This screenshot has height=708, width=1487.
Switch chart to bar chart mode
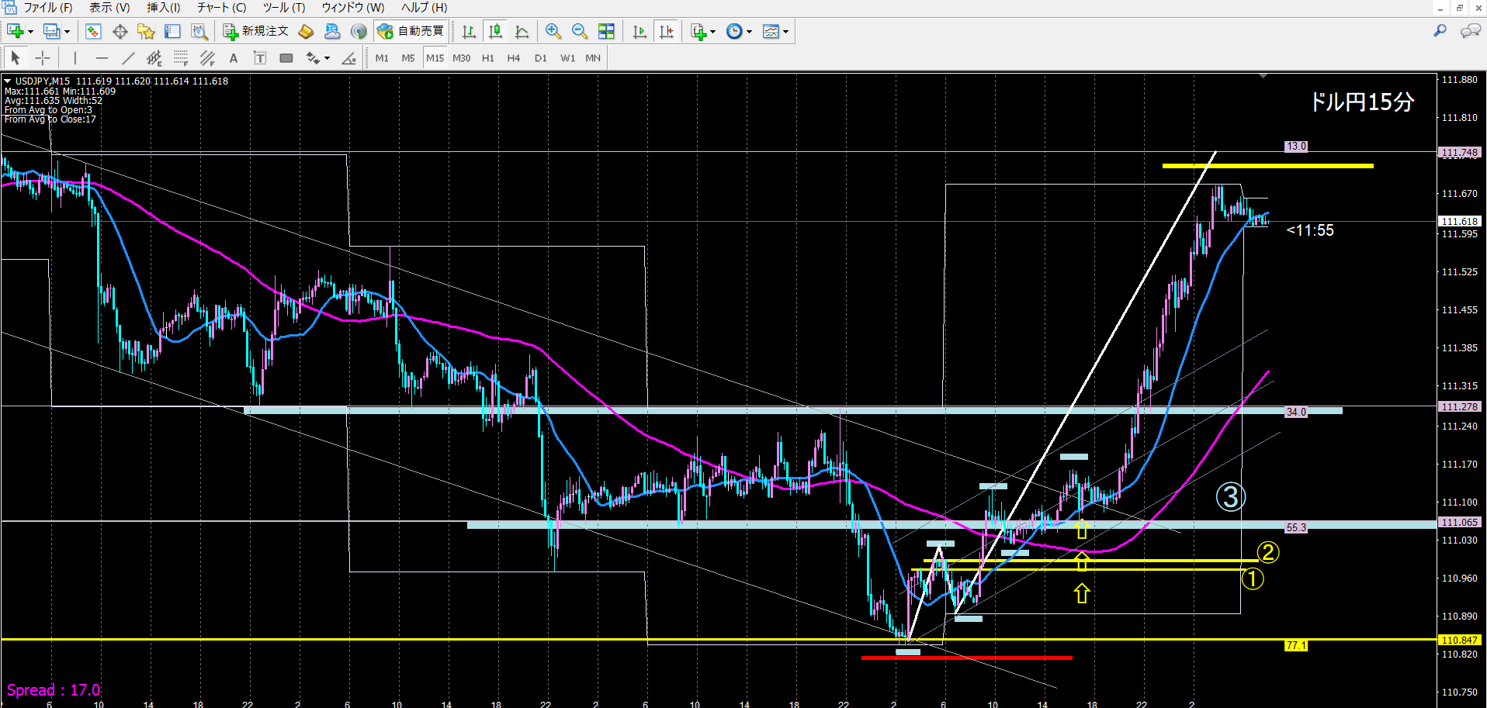(469, 32)
